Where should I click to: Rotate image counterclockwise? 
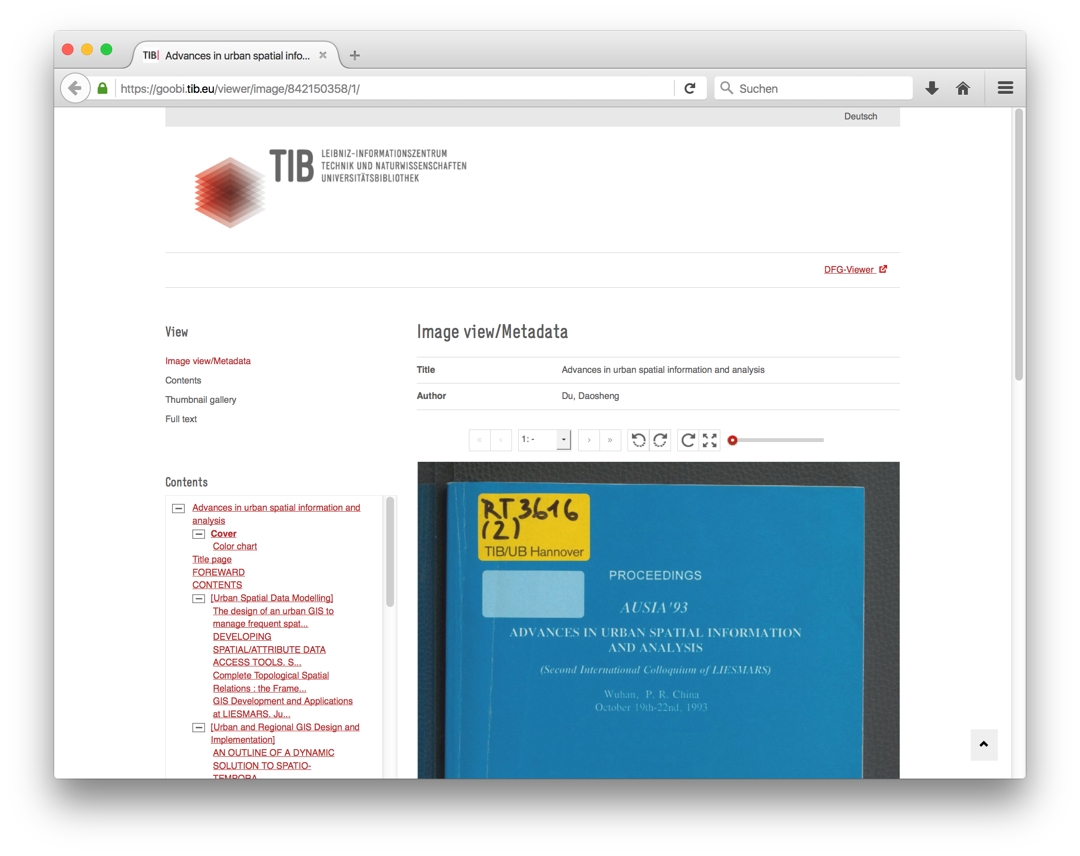tap(638, 440)
